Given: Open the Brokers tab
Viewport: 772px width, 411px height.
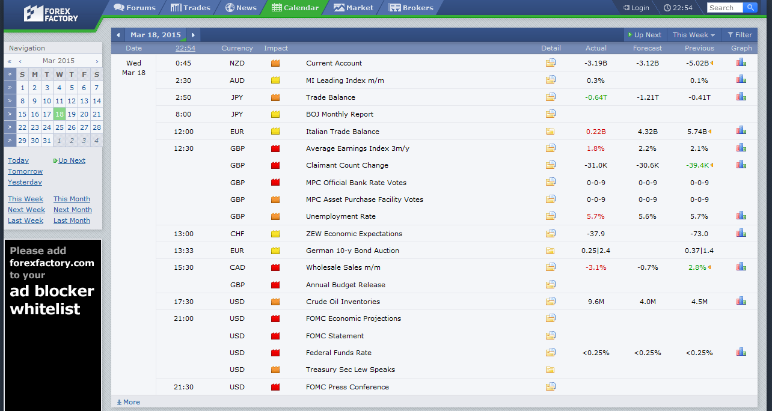Looking at the screenshot, I should point(411,8).
